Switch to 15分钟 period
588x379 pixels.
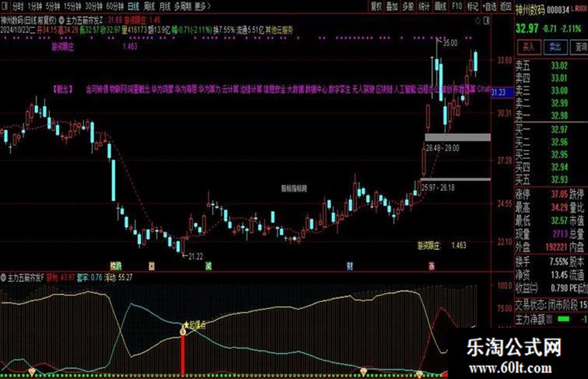click(x=72, y=6)
